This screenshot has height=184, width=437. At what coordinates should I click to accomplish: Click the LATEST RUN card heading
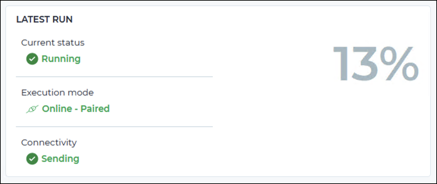coord(44,20)
